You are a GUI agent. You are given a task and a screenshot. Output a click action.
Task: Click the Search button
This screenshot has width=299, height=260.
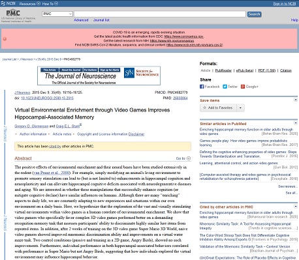(x=254, y=14)
